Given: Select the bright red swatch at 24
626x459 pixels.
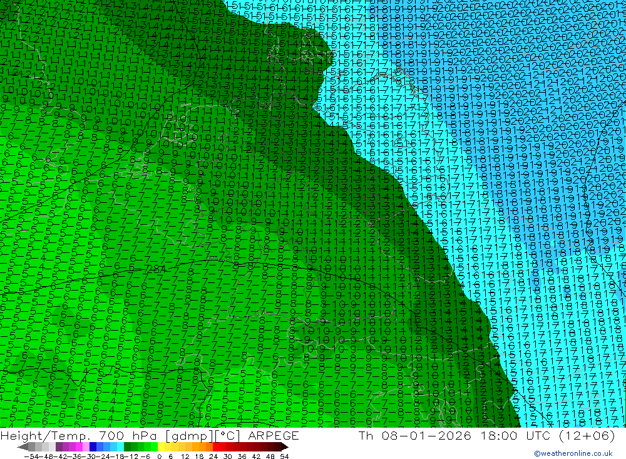Looking at the screenshot, I should [x=216, y=446].
